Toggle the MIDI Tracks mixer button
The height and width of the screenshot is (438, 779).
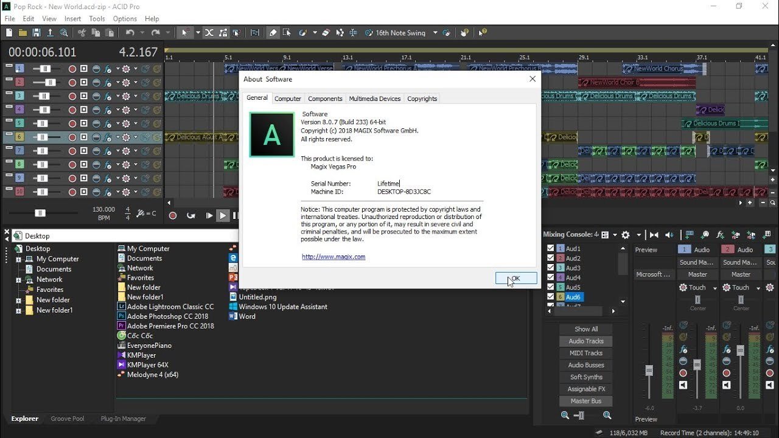[x=586, y=353]
